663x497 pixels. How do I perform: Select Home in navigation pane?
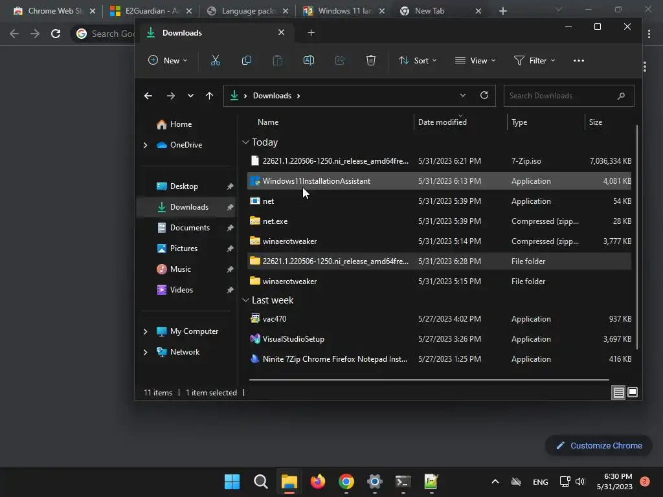click(181, 124)
